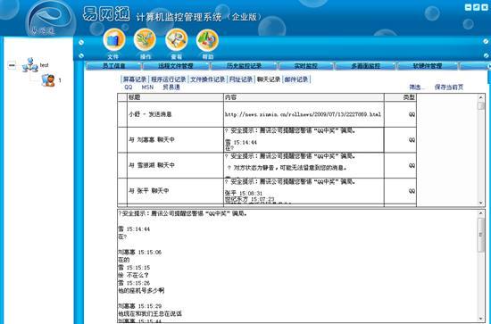Click 他现在和我们王总在说话 line
The image size is (491, 324).
pyautogui.click(x=150, y=313)
